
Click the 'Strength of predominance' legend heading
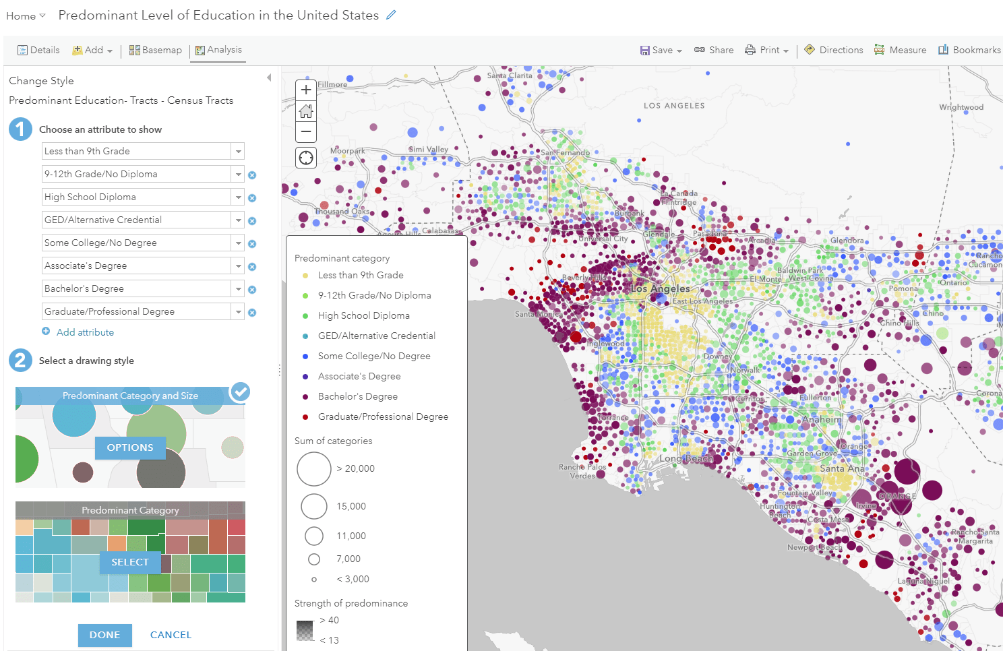(351, 603)
